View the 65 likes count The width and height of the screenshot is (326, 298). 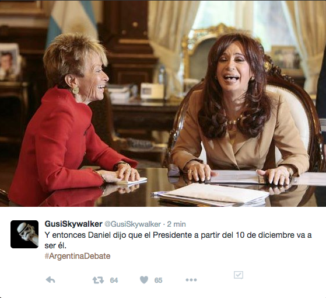coord(158,280)
